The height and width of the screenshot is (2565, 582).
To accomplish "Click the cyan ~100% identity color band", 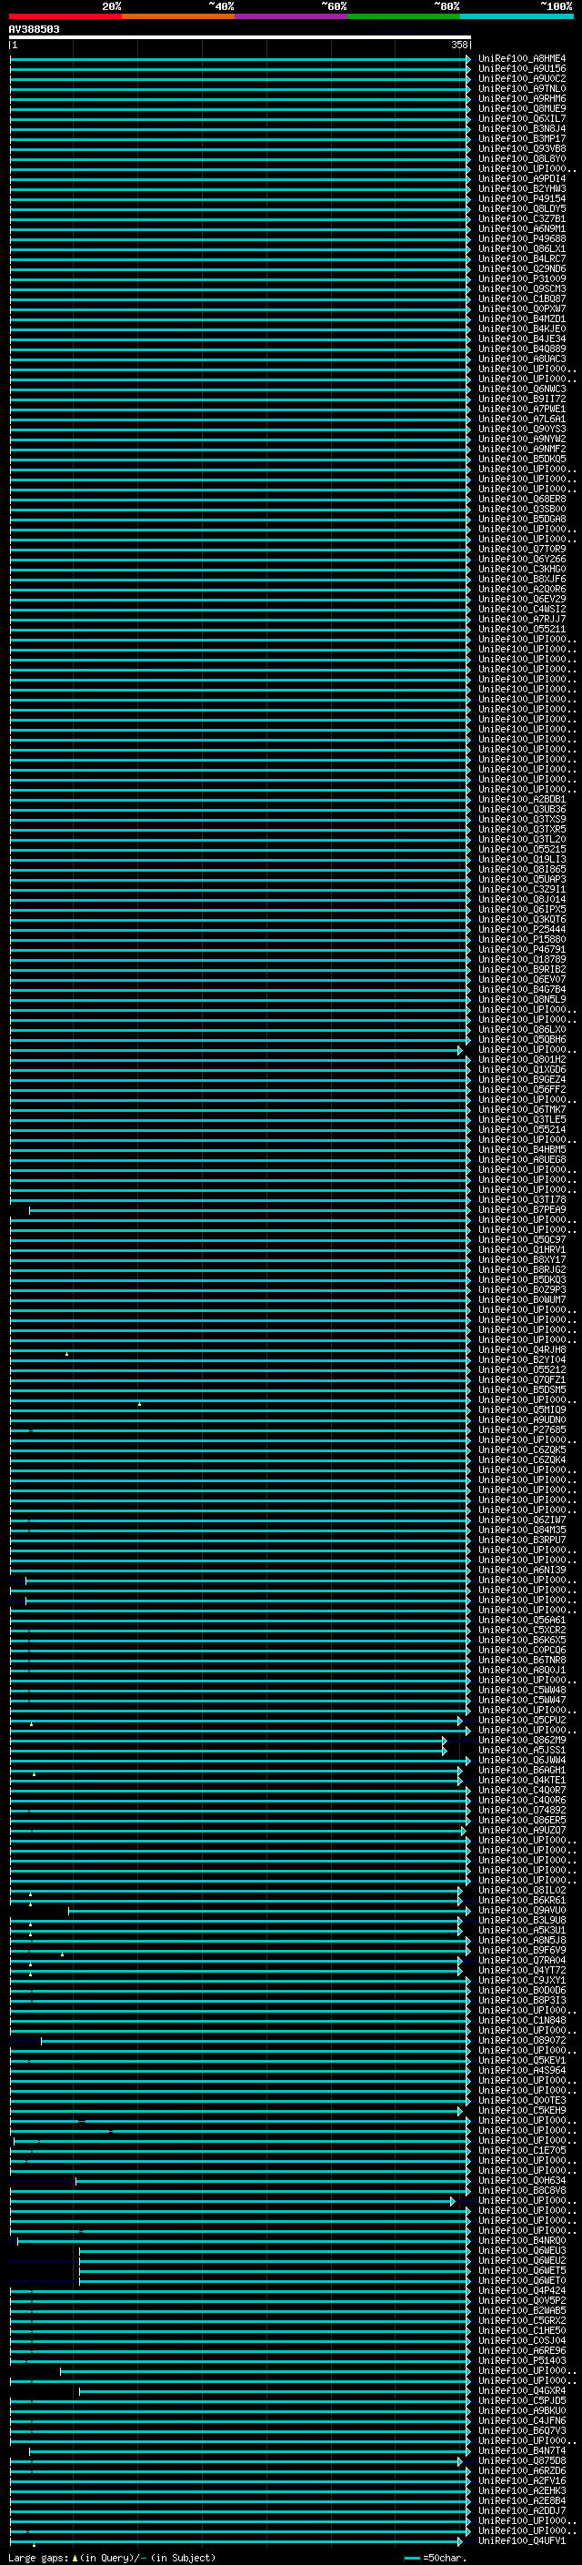I will (x=517, y=16).
